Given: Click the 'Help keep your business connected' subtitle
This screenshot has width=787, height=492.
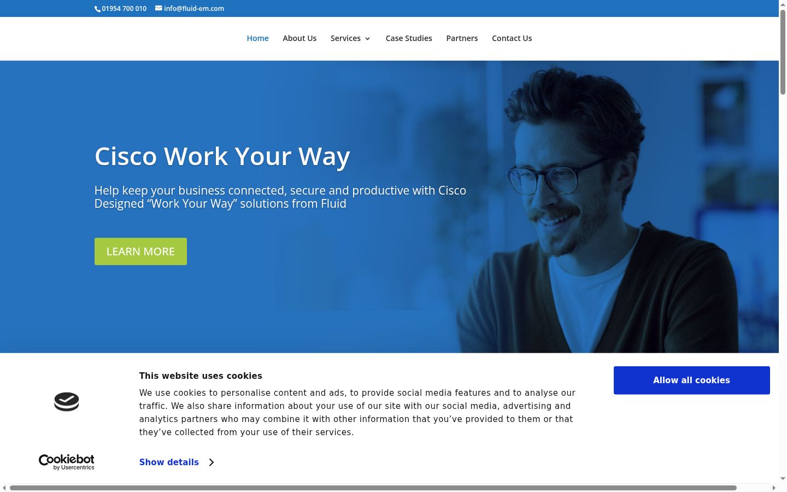Looking at the screenshot, I should (280, 197).
